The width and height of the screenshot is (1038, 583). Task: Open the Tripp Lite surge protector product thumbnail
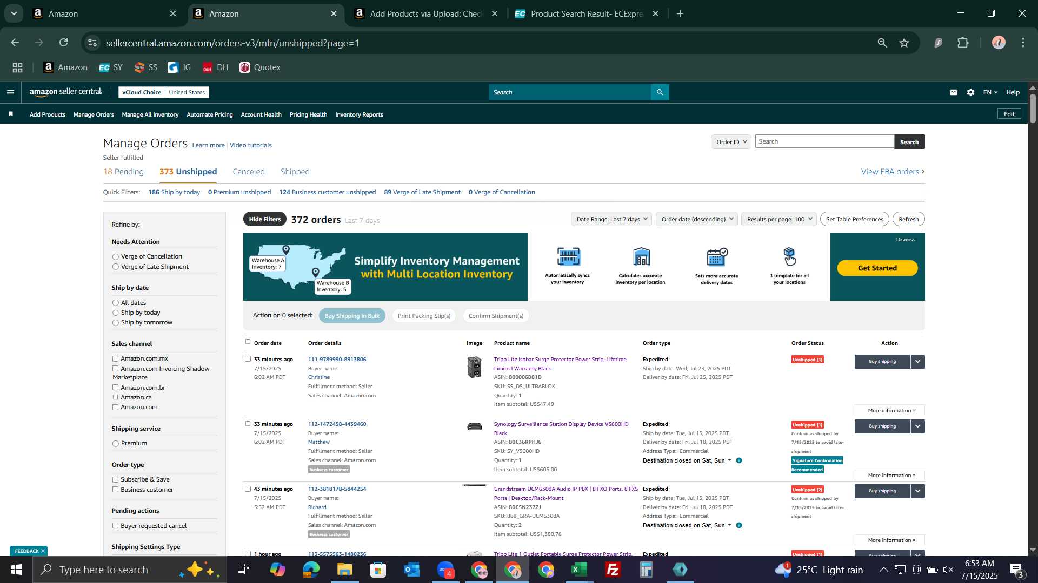(x=474, y=367)
